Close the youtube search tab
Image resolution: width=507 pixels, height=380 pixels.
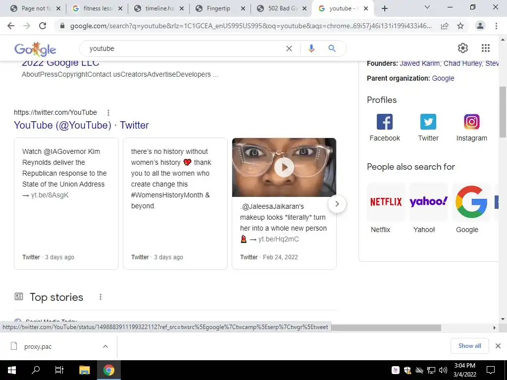[x=366, y=9]
